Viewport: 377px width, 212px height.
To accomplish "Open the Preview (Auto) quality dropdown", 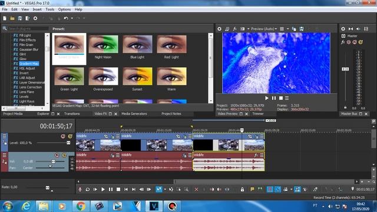I will [x=264, y=29].
